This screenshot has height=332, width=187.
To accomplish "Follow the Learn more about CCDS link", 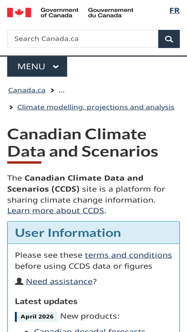I will click(x=55, y=211).
